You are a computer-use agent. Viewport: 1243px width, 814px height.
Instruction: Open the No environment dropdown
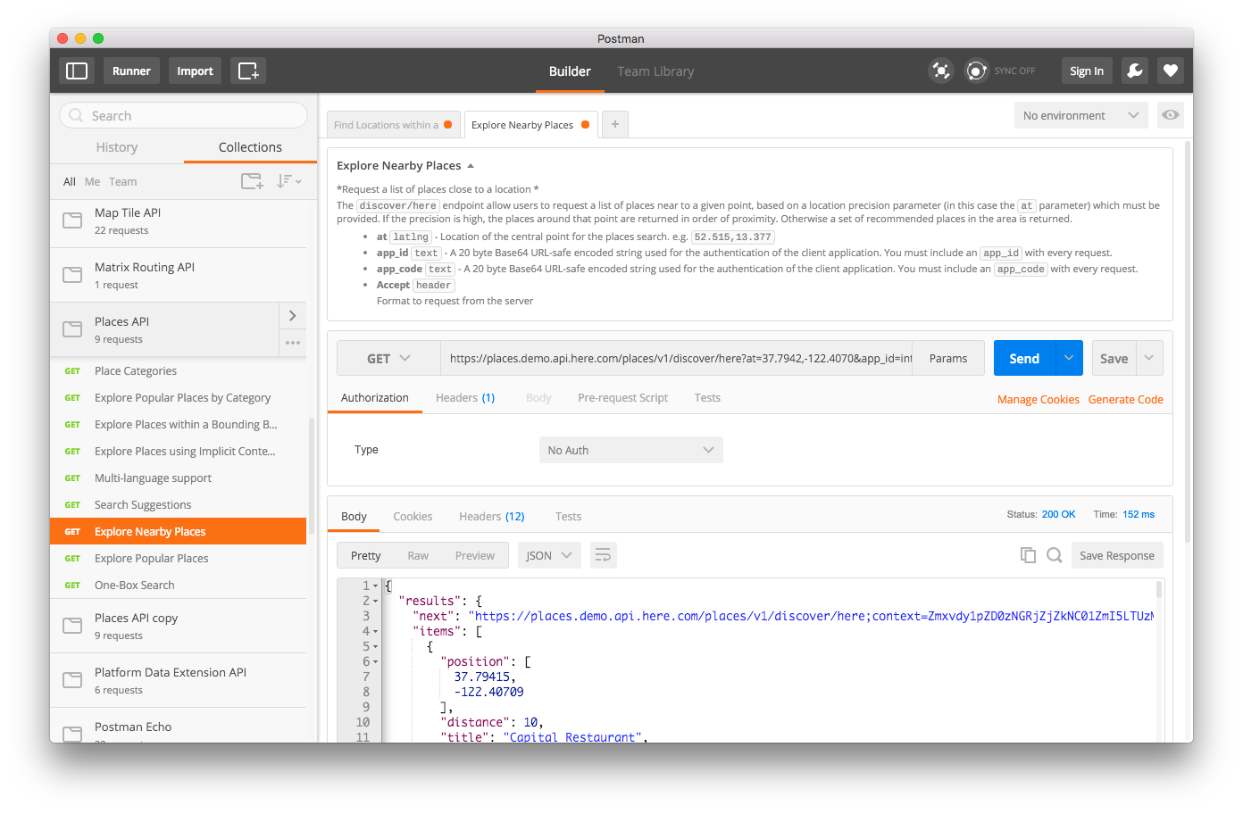pos(1081,115)
